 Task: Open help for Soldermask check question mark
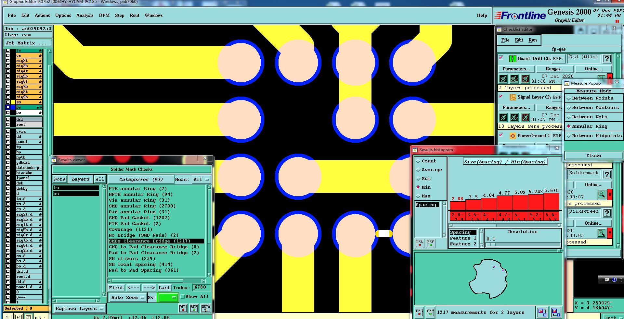607,174
